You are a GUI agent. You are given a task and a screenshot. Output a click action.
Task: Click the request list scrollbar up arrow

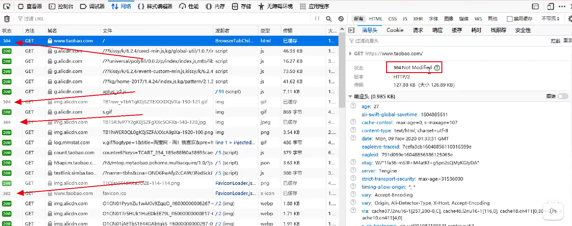342,29
